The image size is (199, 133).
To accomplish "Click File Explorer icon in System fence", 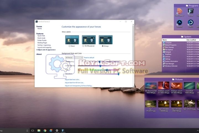I will [x=164, y=50].
